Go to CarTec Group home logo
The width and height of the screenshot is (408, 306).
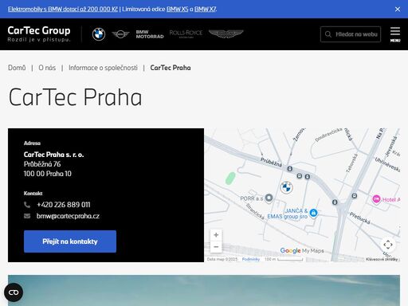point(39,33)
